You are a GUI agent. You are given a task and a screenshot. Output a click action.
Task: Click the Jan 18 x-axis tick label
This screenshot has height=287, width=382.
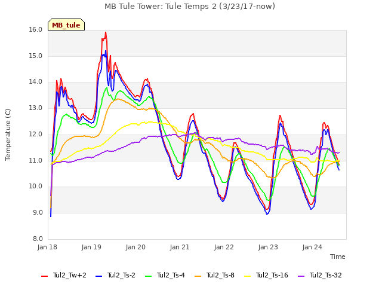pyautogui.click(x=47, y=247)
